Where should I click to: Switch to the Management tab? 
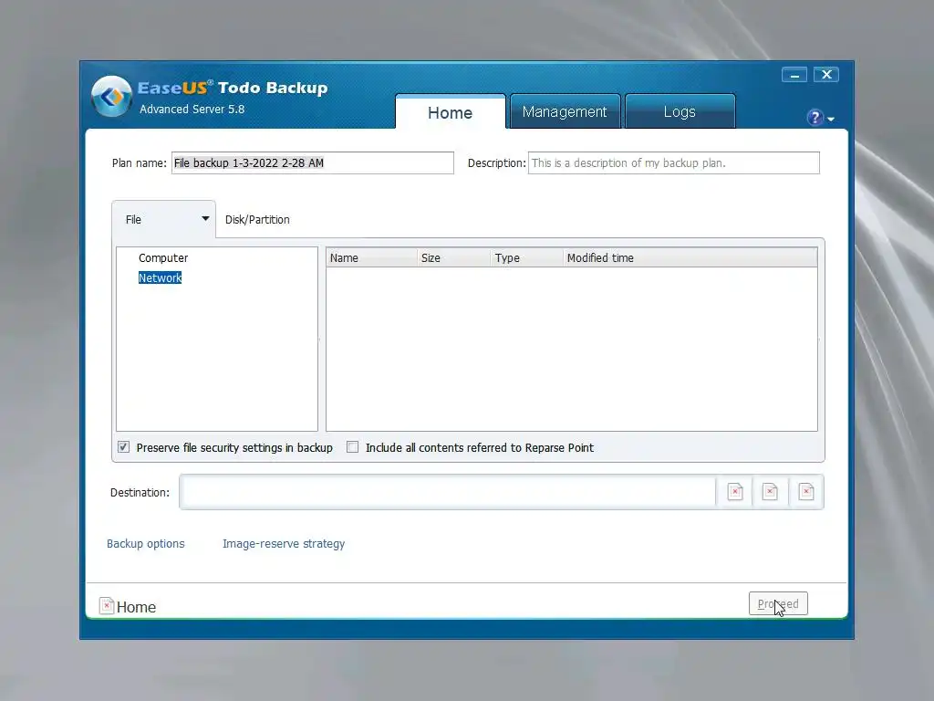tap(565, 111)
